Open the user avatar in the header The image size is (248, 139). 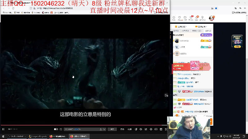tap(211, 19)
